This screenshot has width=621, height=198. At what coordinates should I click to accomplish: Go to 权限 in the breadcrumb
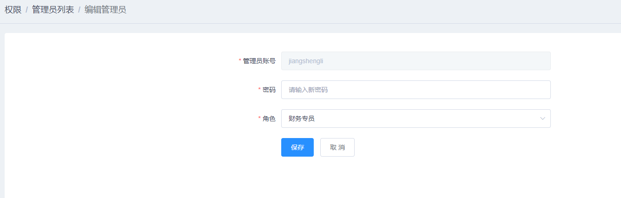tap(13, 10)
